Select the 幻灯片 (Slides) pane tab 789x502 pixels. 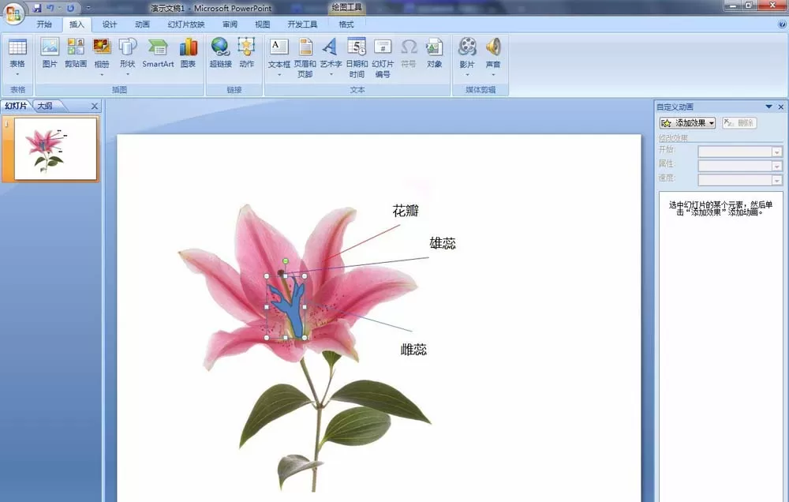pyautogui.click(x=16, y=106)
